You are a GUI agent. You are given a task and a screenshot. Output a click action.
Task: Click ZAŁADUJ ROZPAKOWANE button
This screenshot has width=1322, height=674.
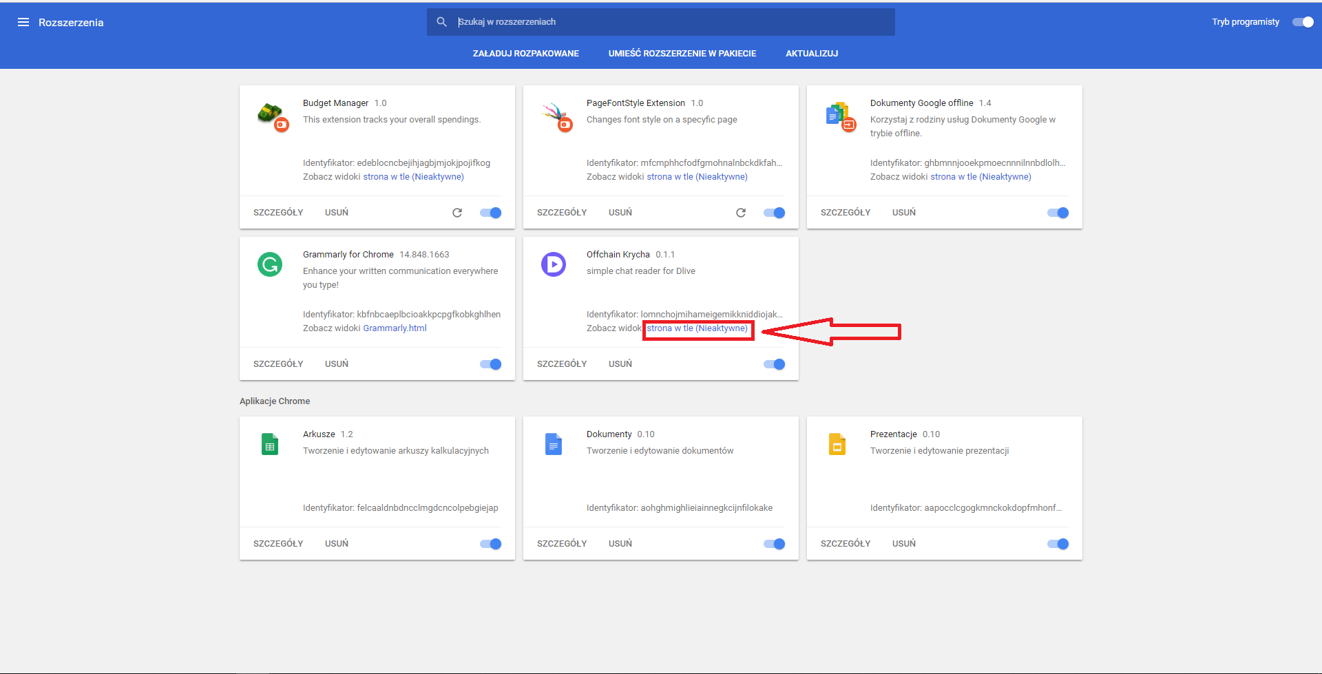pos(526,54)
